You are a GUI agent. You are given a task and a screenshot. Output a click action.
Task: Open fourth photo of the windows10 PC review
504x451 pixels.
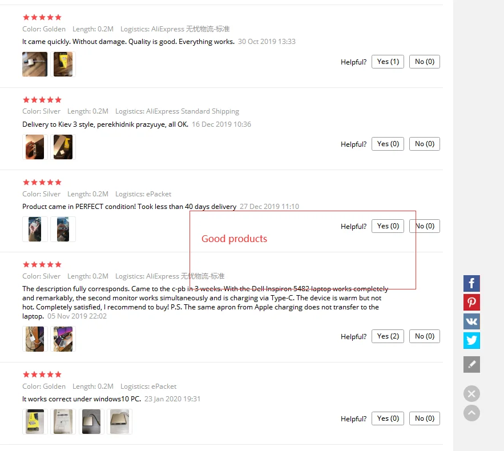[x=119, y=421]
